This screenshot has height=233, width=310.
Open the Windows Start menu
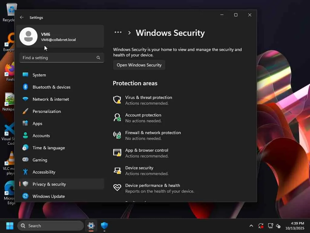click(10, 226)
